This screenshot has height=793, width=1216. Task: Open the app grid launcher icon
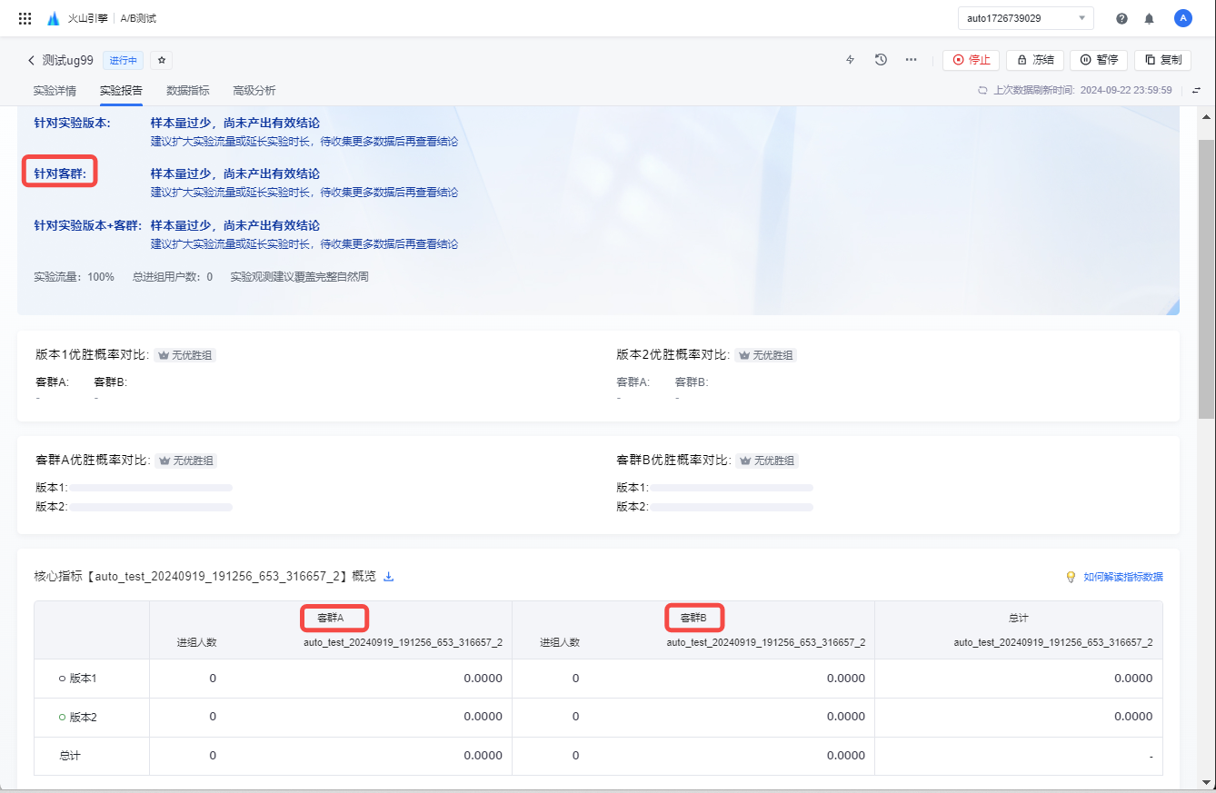pyautogui.click(x=25, y=18)
